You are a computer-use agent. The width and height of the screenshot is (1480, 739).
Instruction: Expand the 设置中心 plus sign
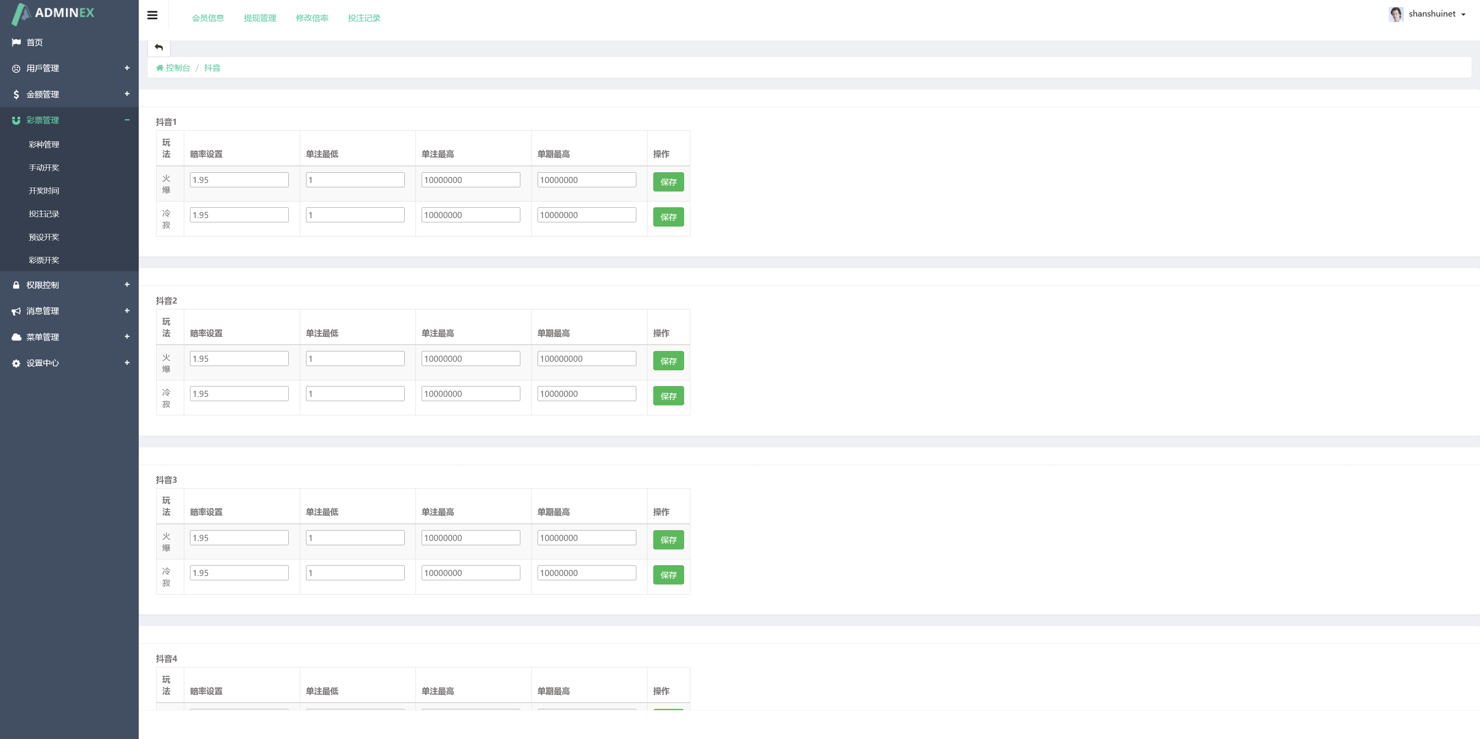[127, 362]
